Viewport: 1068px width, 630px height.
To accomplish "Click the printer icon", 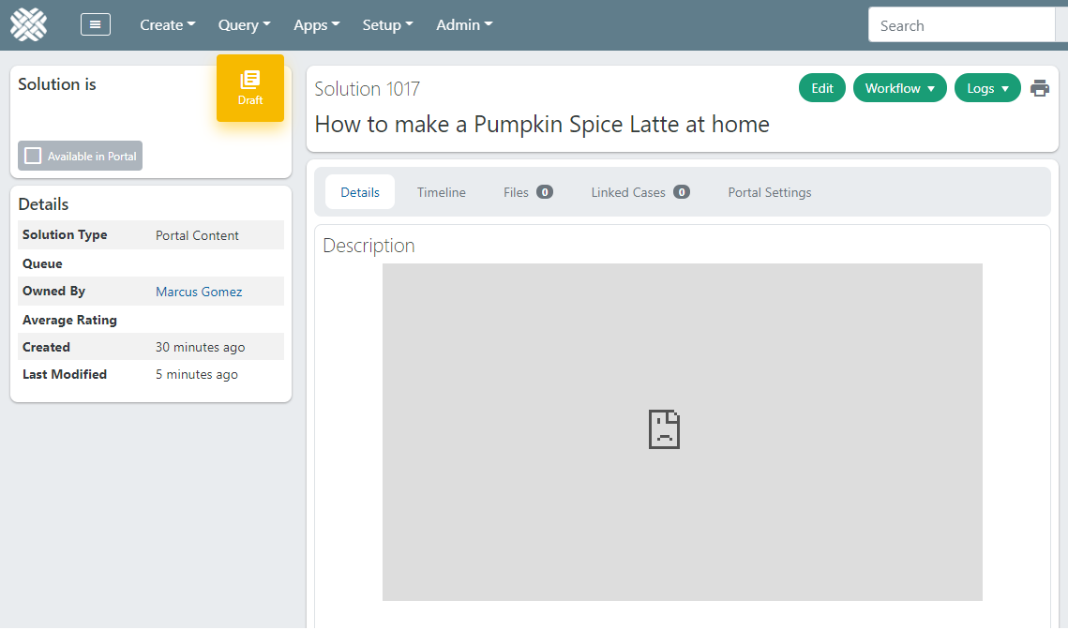I will tap(1040, 88).
